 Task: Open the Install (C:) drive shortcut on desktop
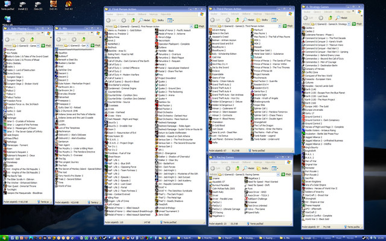23,4
